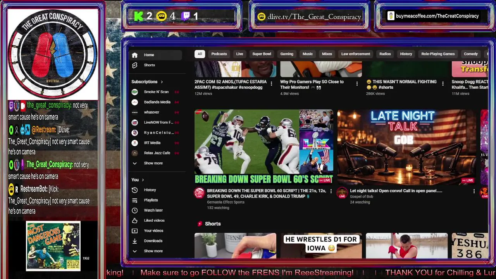
Task: Click the dlive.tv/The_Great_Conspiracy banner
Action: coord(309,17)
